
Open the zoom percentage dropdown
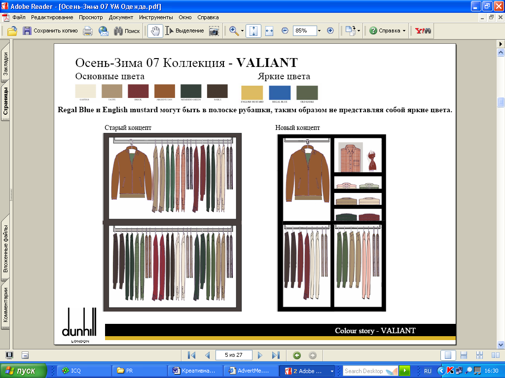[319, 31]
